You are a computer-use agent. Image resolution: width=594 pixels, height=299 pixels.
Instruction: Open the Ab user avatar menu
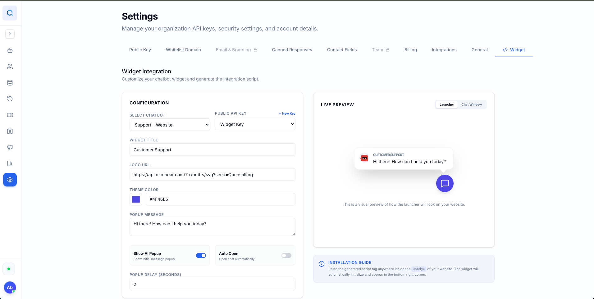point(10,287)
